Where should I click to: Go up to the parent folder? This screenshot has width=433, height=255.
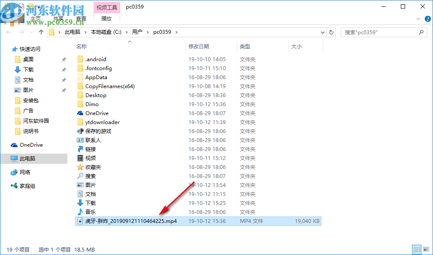(41, 32)
